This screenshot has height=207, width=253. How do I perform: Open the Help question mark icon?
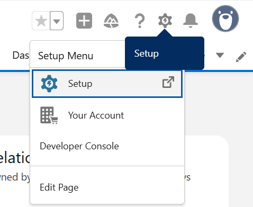(x=140, y=21)
